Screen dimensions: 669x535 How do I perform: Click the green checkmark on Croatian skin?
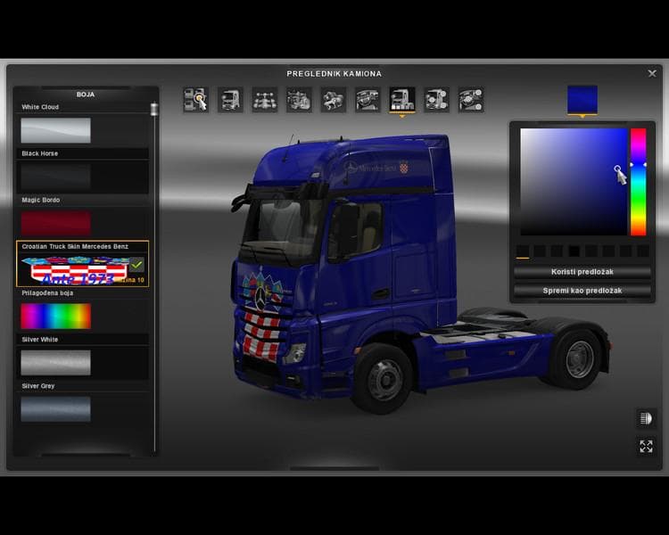pos(136,265)
